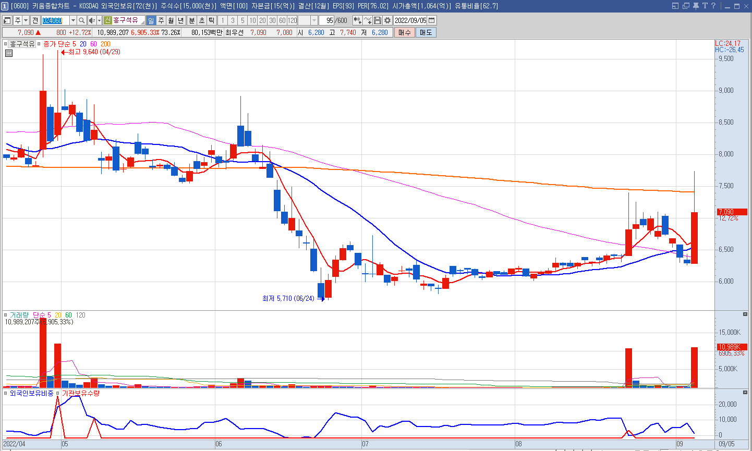752x451 pixels.
Task: Click the 기관보유수량 indicator label
Action: (x=81, y=393)
